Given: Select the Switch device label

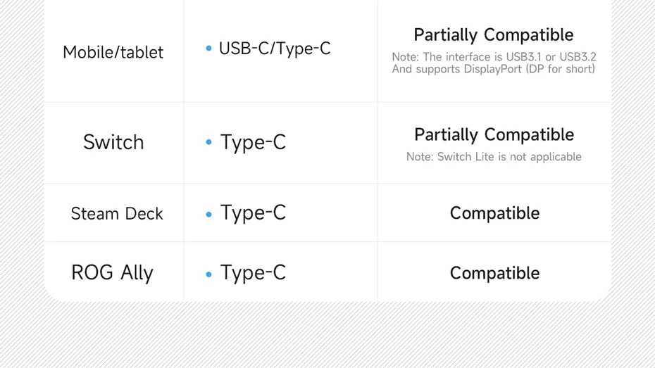Looking at the screenshot, I should (113, 142).
